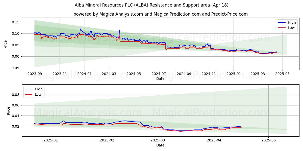Click the 0.10 y-axis tick label
The width and height of the screenshot is (303, 151).
coord(16,33)
